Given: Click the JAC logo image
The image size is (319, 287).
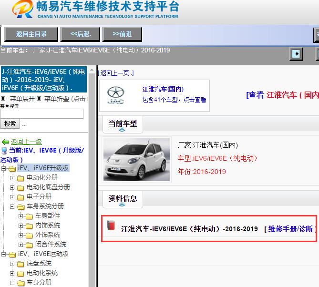Looking at the screenshot, I should [x=115, y=95].
